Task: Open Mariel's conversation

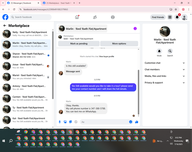Action: (x=26, y=77)
